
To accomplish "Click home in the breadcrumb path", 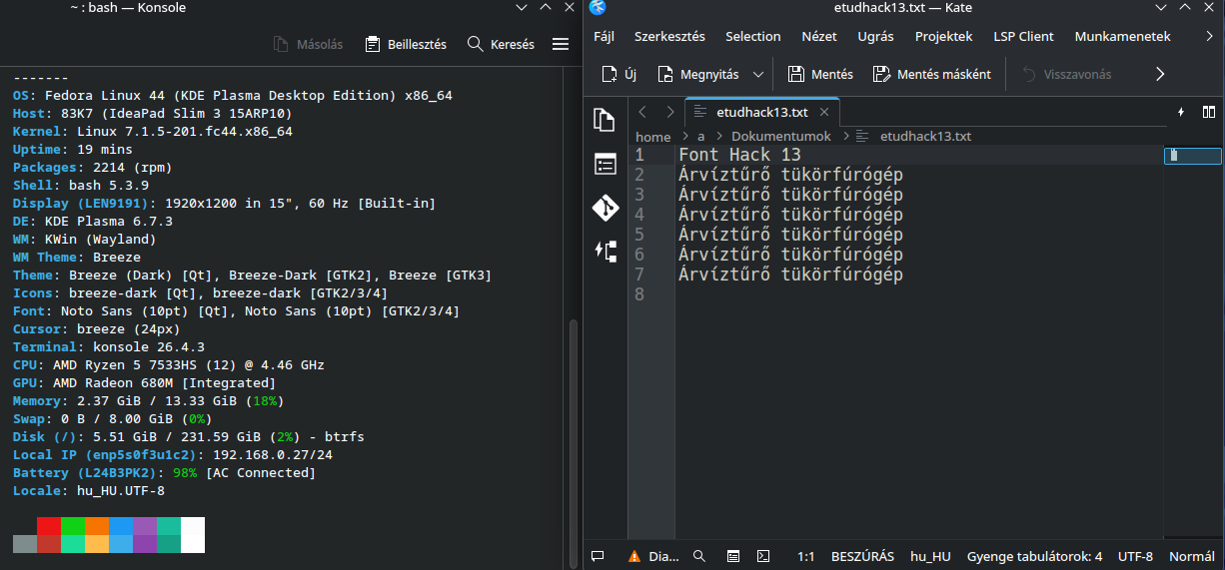I will 652,137.
